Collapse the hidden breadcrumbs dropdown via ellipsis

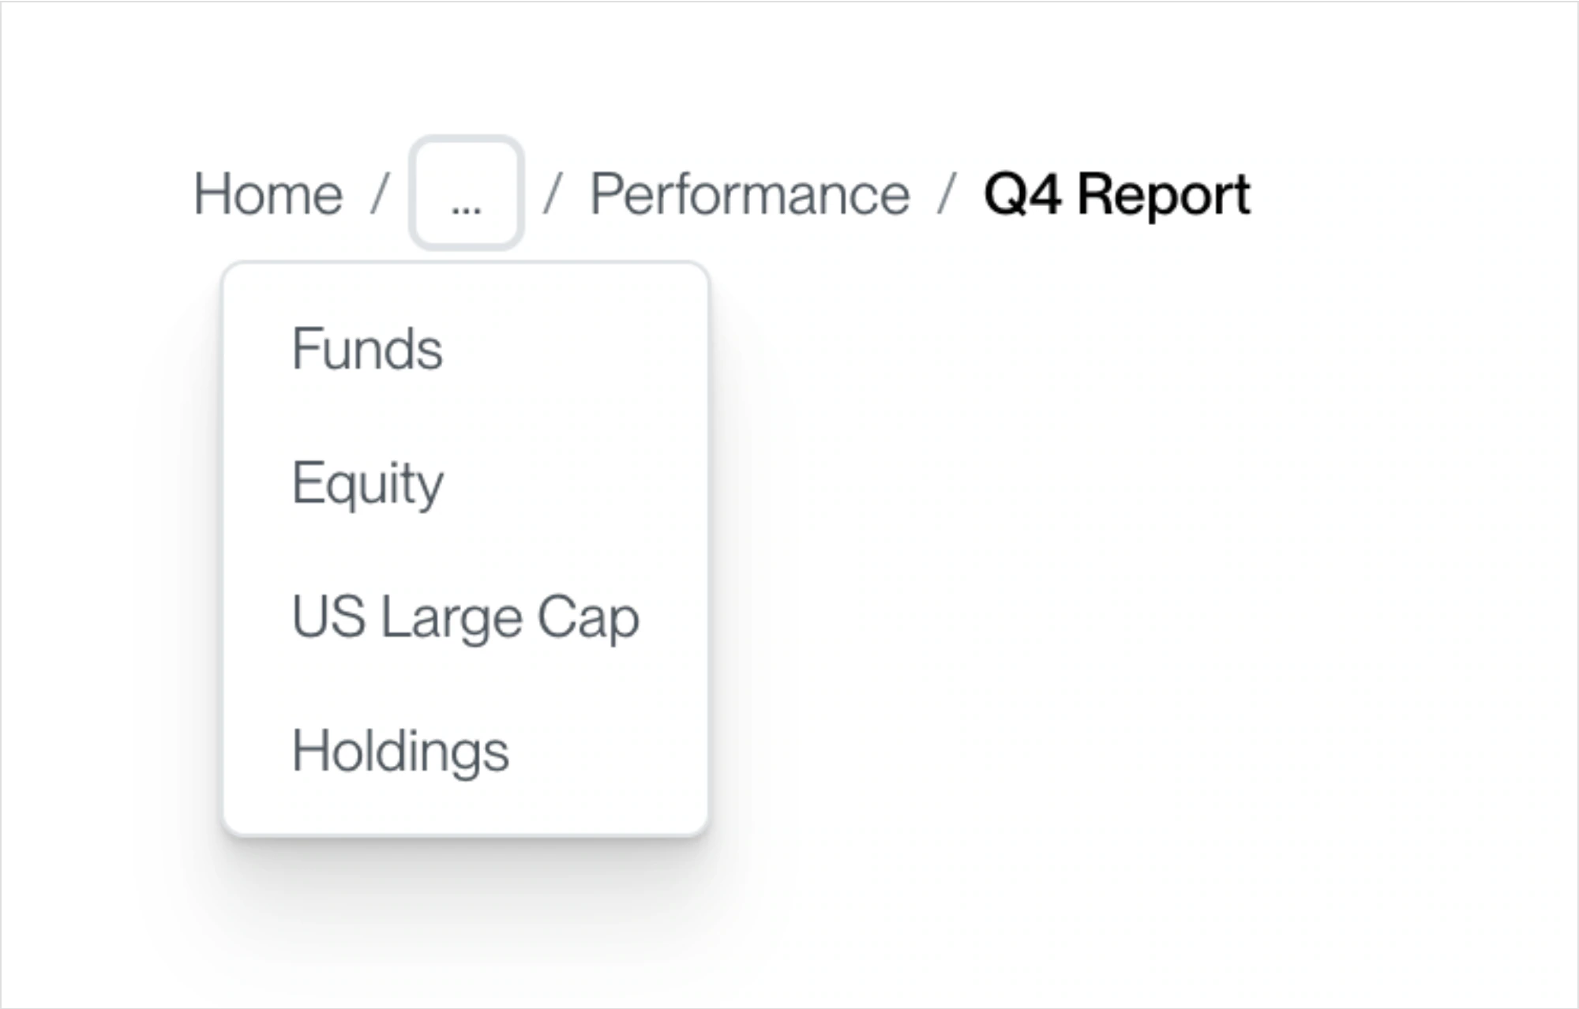[x=466, y=193]
